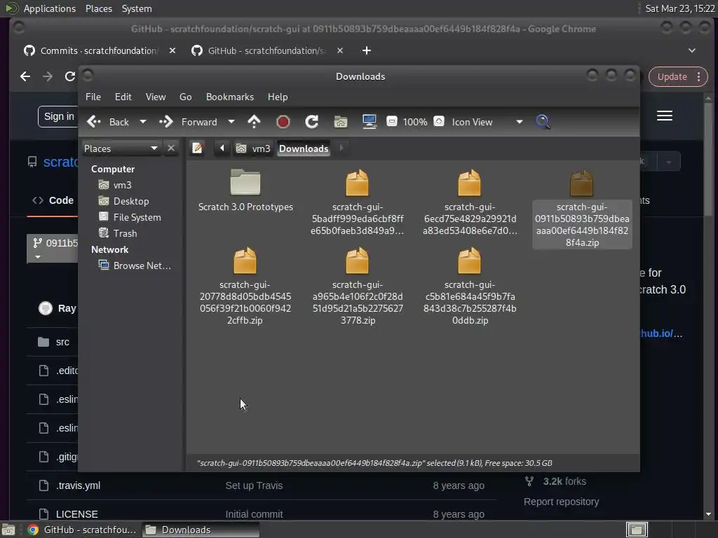
Task: Open the Forward history dropdown arrow
Action: click(x=231, y=122)
